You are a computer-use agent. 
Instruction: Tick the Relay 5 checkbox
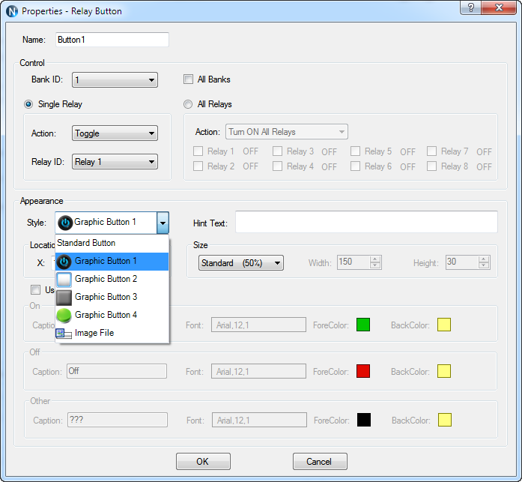(355, 151)
